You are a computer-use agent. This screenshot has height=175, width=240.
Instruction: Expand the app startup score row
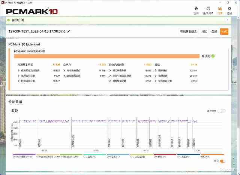pyautogui.click(x=18, y=70)
